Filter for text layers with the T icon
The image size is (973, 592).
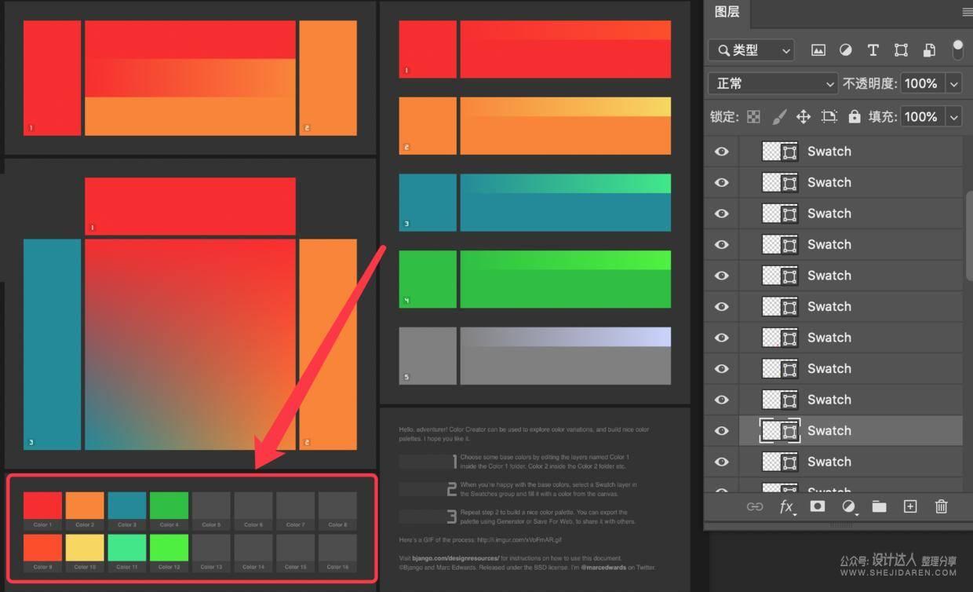(873, 50)
